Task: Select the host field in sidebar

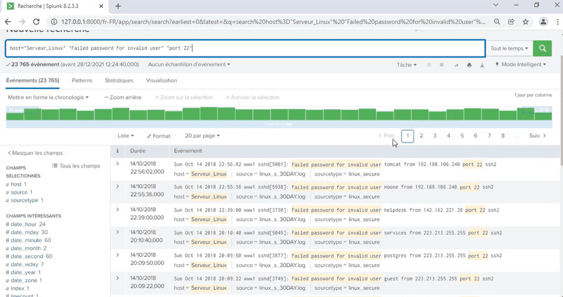Action: (x=16, y=184)
